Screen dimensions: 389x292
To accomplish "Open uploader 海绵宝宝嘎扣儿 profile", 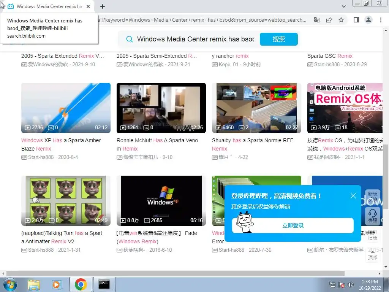I will [141, 157].
